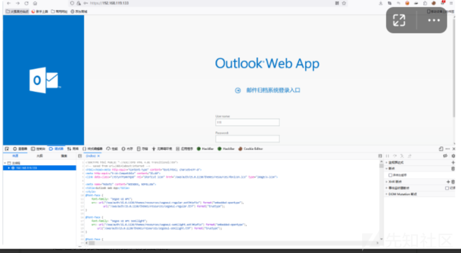Screen dimensions: 461x253
Task: Switch to the Network devtools tab
Action: point(73,149)
